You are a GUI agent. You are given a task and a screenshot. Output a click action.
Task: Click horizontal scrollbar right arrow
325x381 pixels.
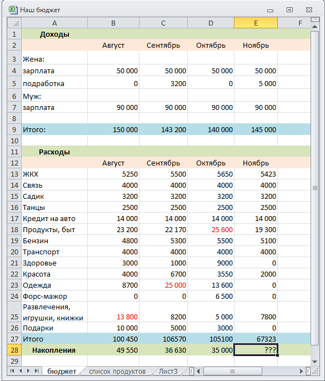[302, 371]
